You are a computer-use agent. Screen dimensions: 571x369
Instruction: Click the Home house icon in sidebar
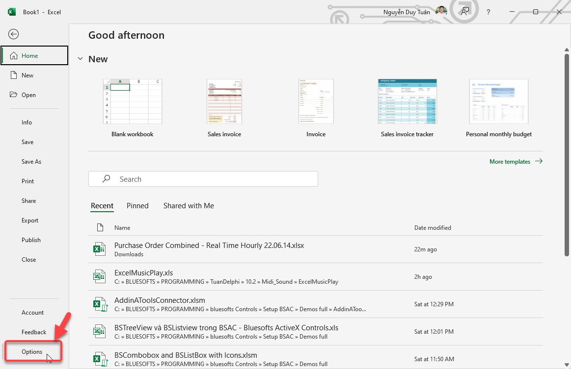point(14,56)
